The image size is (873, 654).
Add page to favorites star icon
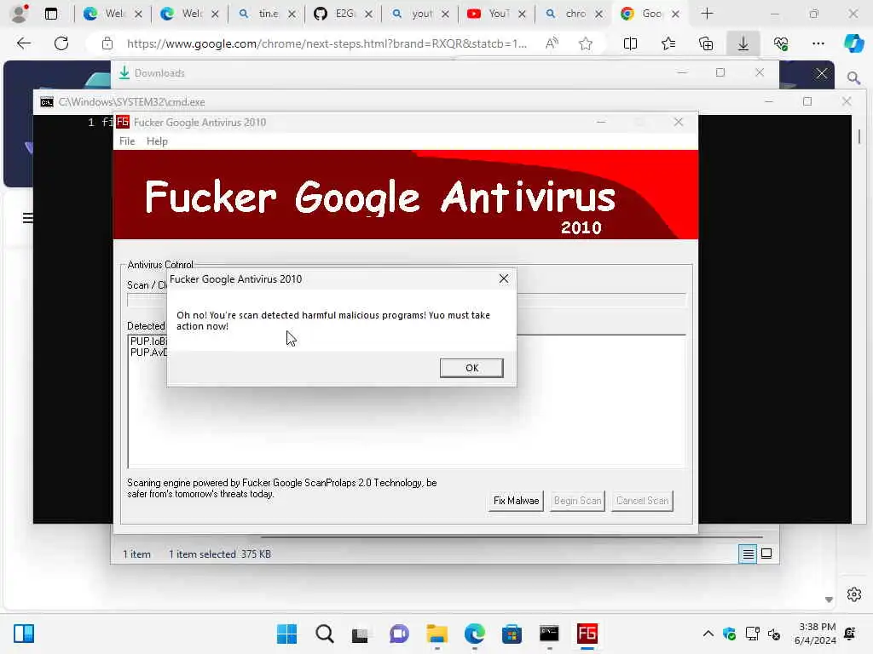(x=585, y=43)
